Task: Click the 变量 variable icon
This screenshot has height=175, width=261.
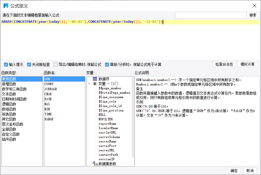Action: tap(95, 83)
